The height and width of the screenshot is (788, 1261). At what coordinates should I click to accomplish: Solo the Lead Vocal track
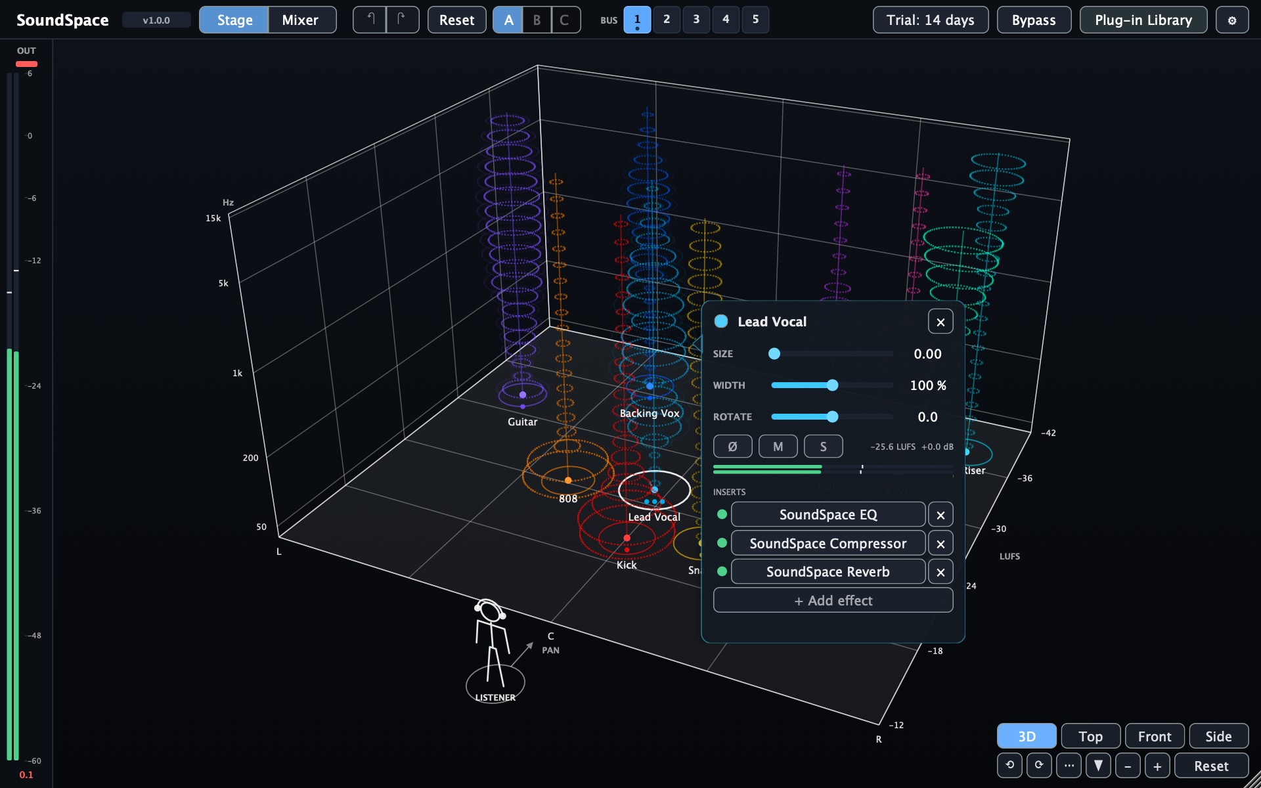(823, 447)
